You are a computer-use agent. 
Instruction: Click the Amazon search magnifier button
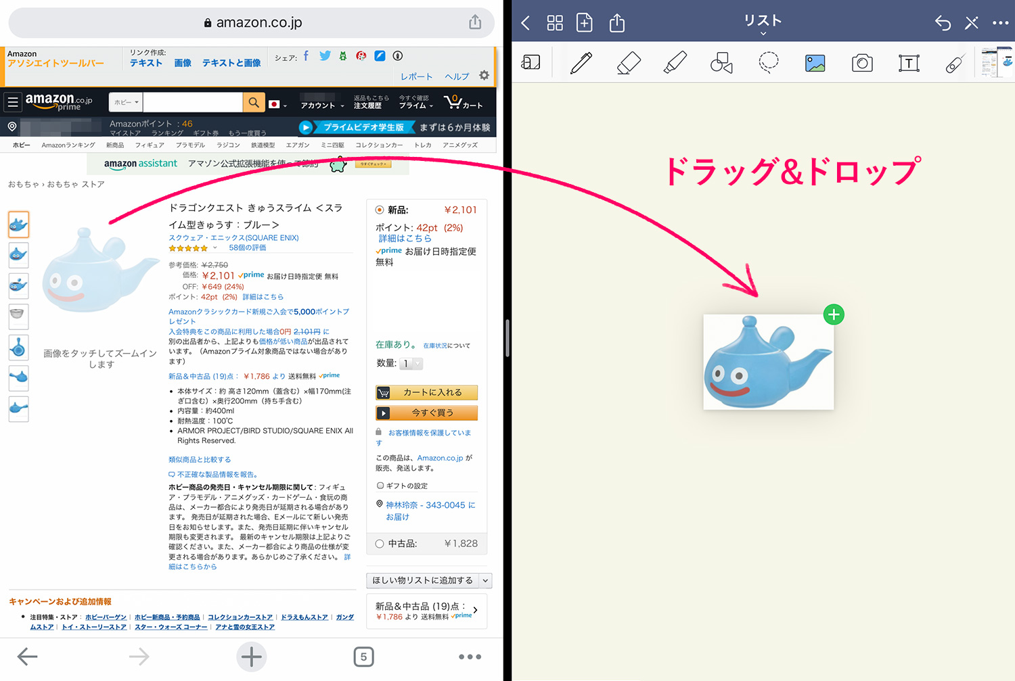253,102
